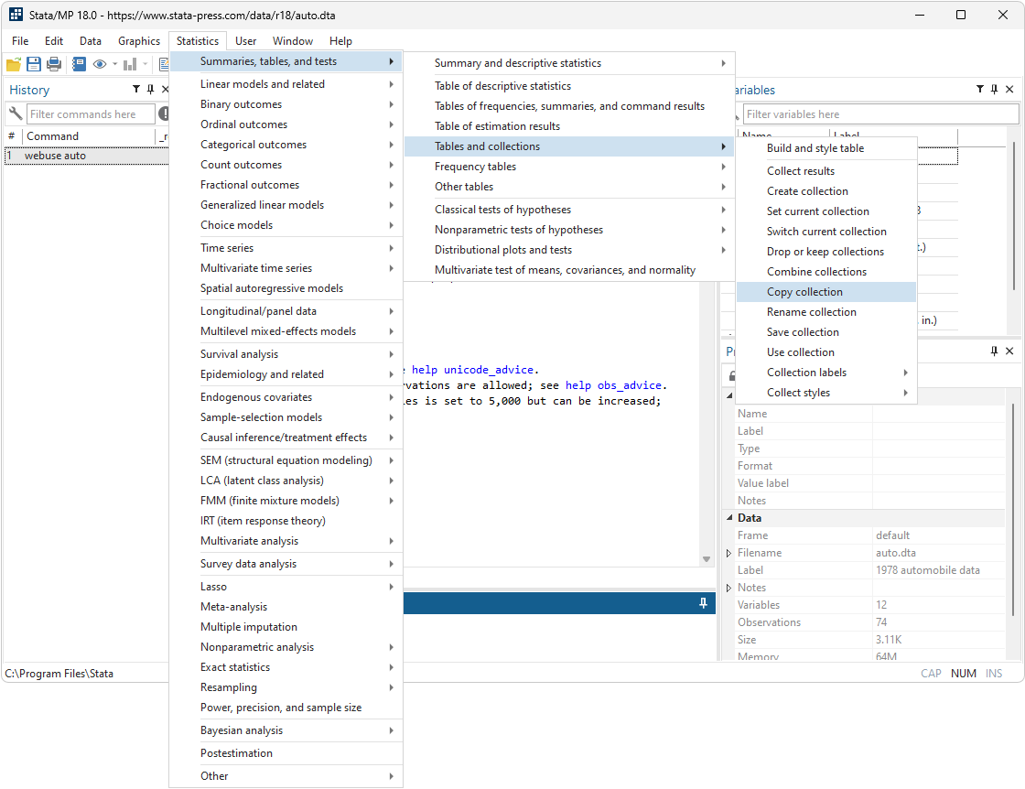1025x789 pixels.
Task: Click the wrench icon in History panel
Action: pyautogui.click(x=15, y=113)
